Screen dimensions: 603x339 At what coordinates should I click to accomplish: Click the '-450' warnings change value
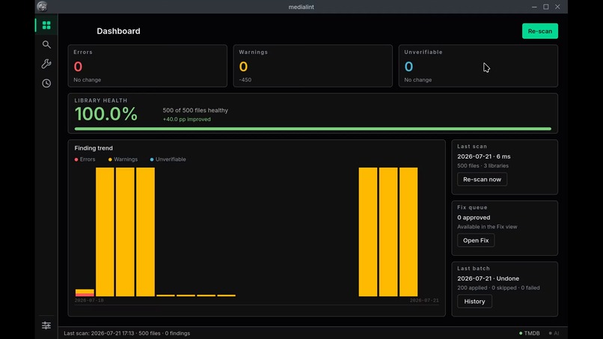(x=245, y=80)
